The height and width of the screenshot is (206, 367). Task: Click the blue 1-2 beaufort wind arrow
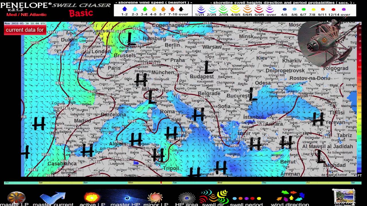pos(125,9)
